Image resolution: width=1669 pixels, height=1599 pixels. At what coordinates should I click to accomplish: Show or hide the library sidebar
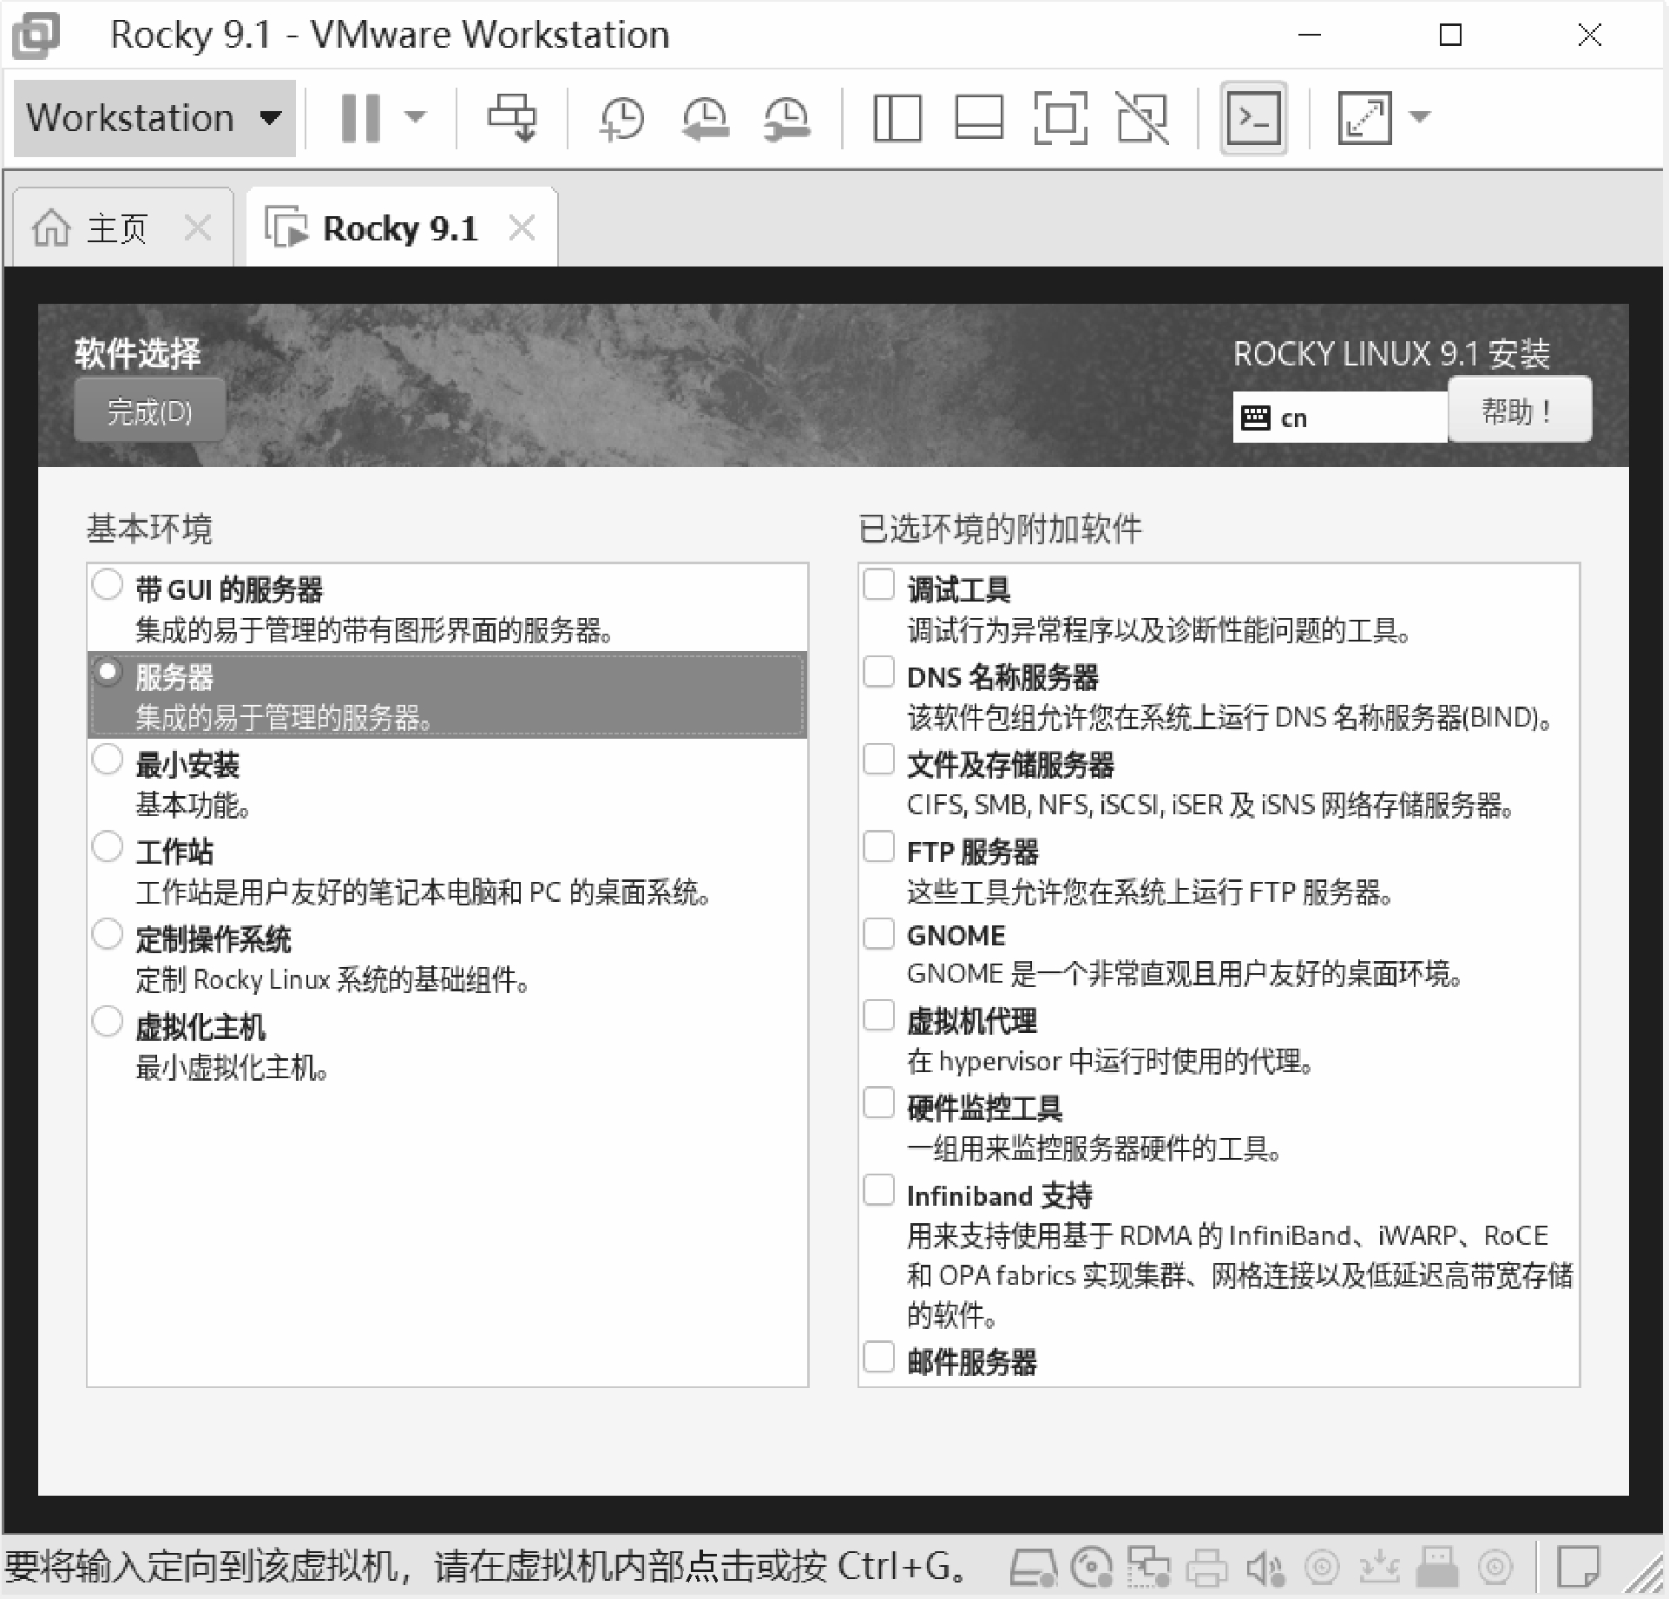(897, 117)
